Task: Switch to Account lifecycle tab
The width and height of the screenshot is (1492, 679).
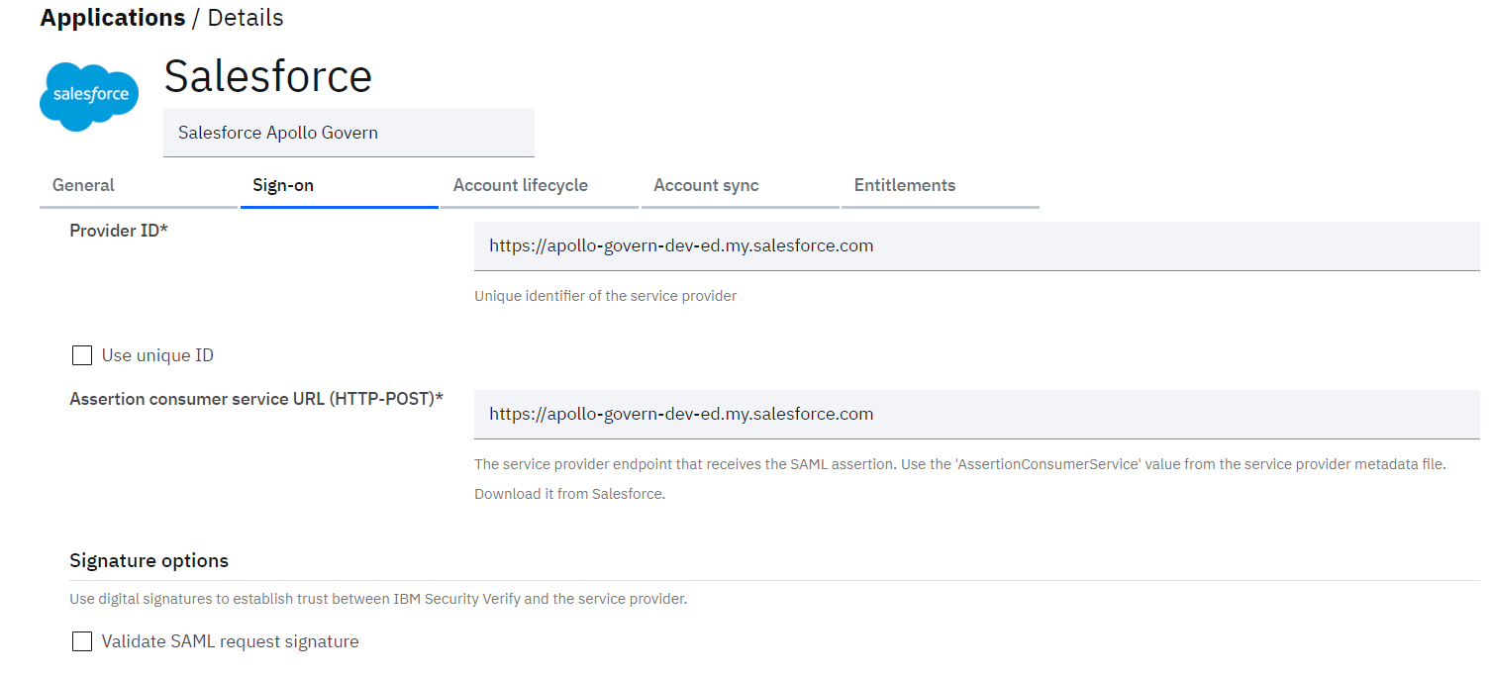Action: 540,185
